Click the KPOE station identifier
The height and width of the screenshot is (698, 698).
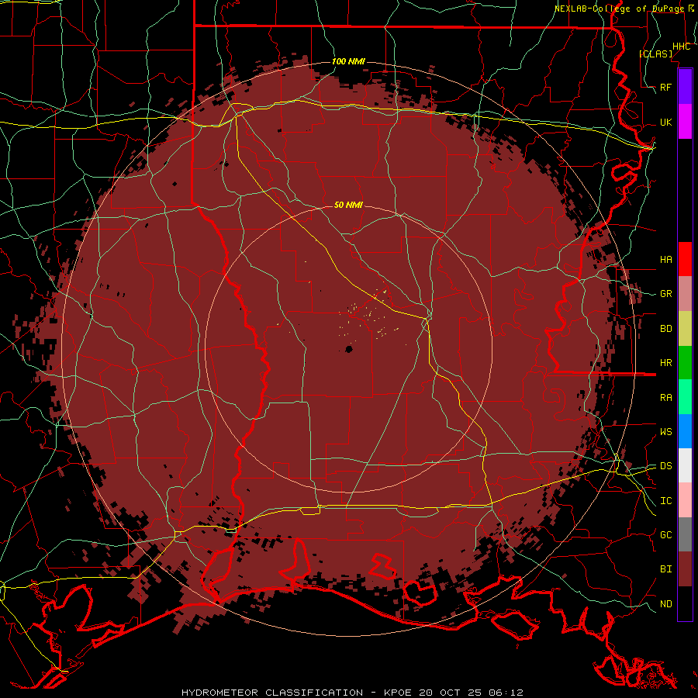tap(399, 693)
